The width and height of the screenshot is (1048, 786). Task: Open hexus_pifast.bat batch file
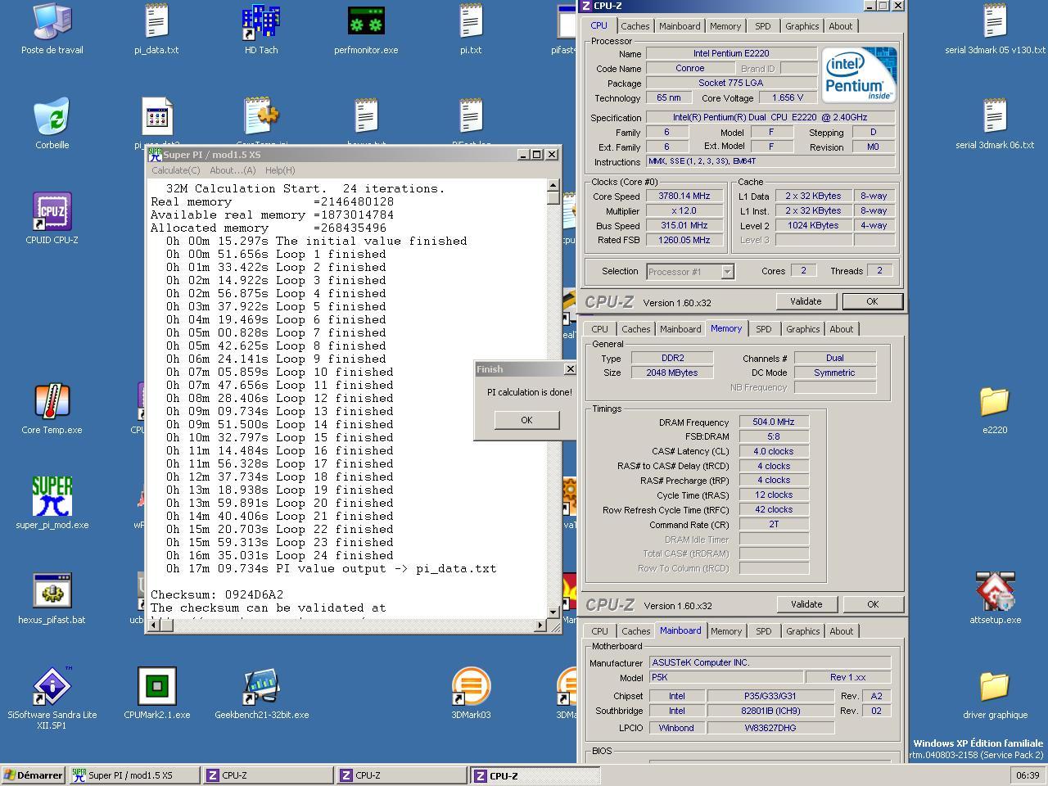(52, 599)
